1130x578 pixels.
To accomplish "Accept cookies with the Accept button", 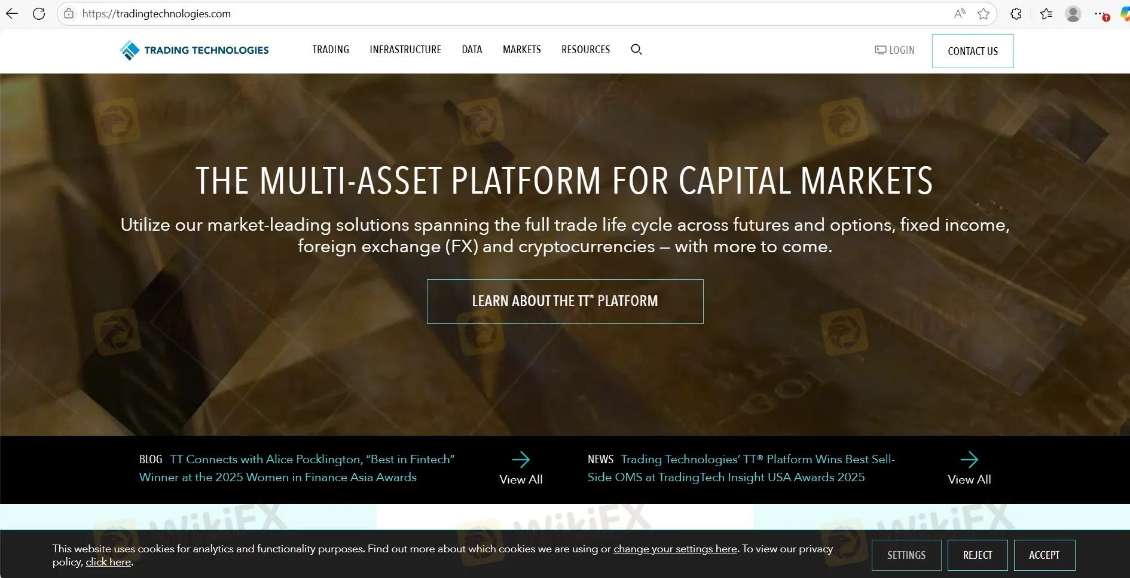I will pyautogui.click(x=1045, y=555).
